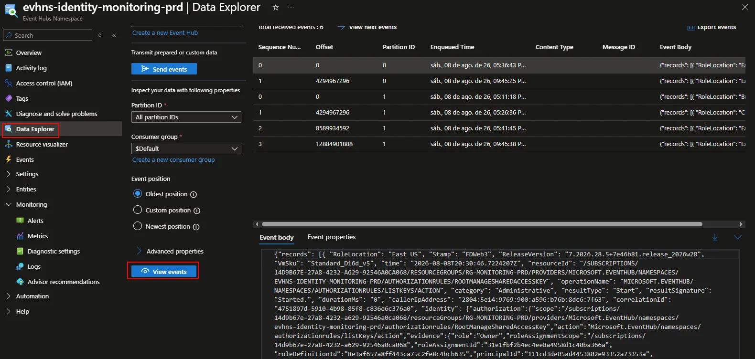Select the Newest position radio button
The height and width of the screenshot is (359, 755).
(x=138, y=226)
